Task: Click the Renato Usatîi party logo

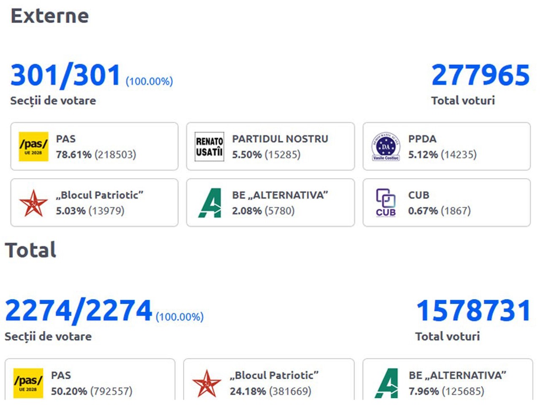Action: click(x=209, y=146)
